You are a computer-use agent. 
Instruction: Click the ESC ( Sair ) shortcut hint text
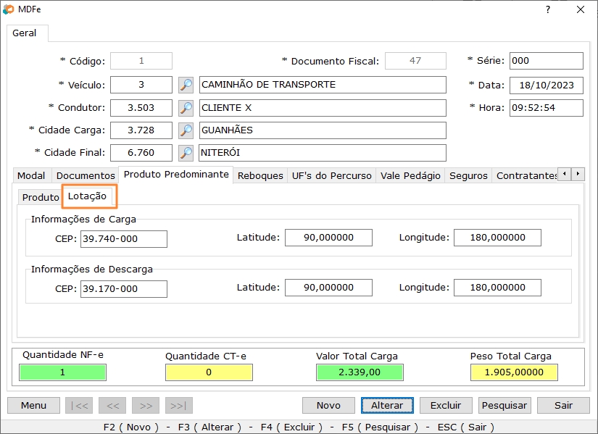(x=465, y=427)
